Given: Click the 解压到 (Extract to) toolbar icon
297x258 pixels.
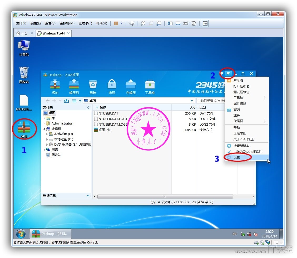Looking at the screenshot, I should (x=74, y=85).
